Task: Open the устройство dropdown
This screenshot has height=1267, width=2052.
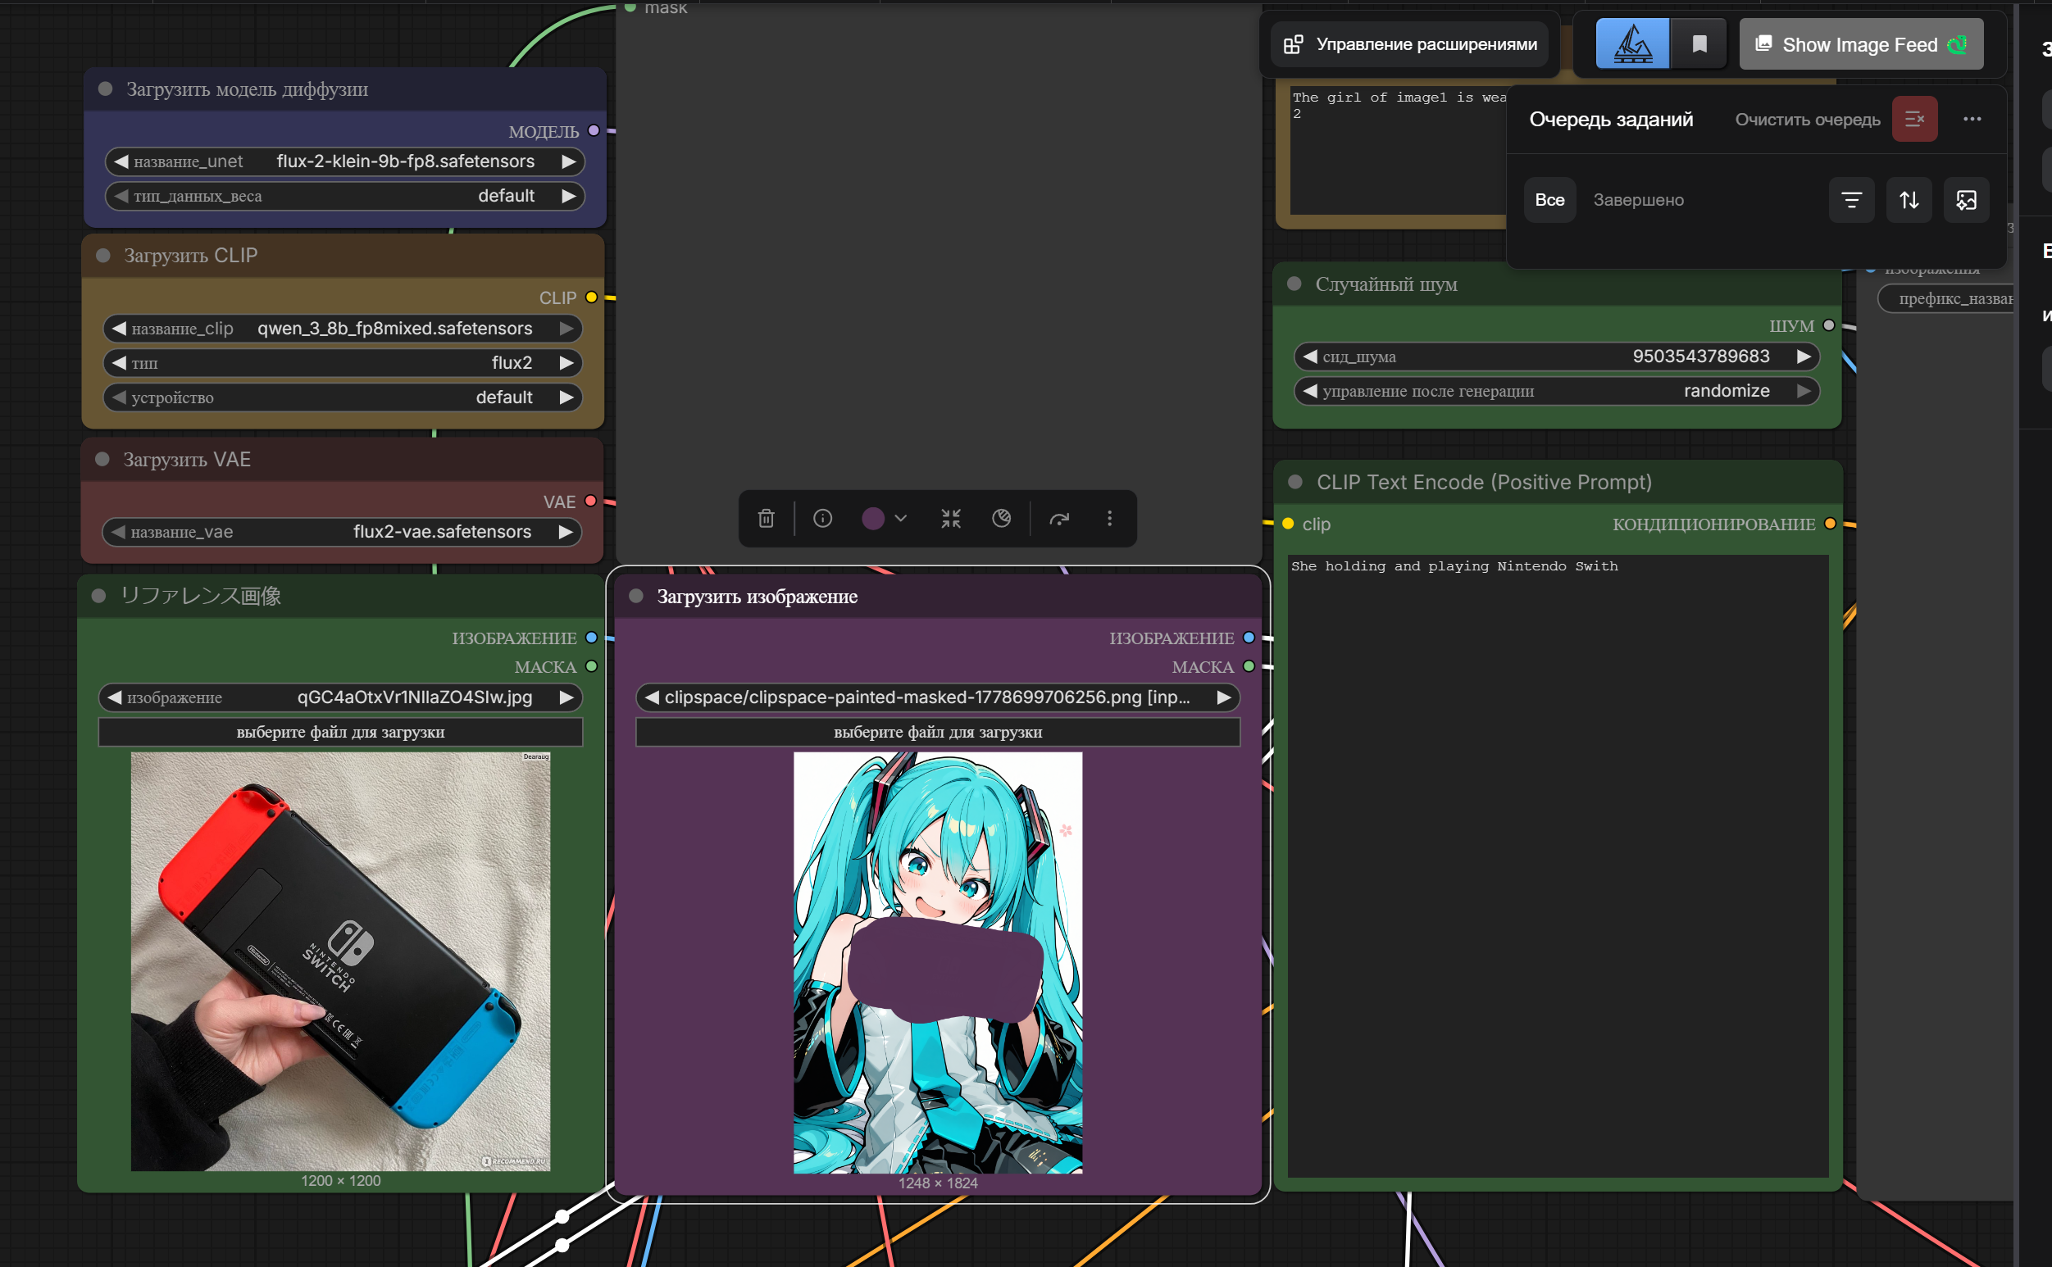Action: coord(343,397)
